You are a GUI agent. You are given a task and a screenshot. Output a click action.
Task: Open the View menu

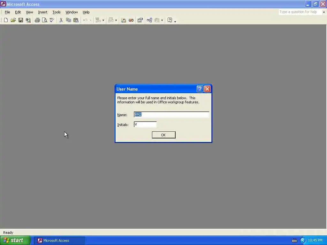coord(29,12)
